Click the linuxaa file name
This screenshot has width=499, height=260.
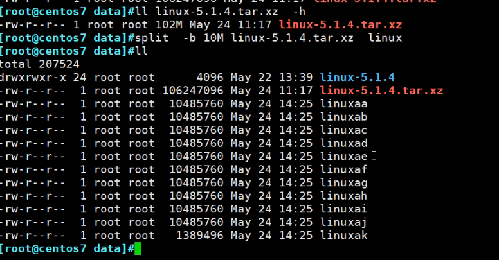(x=343, y=103)
